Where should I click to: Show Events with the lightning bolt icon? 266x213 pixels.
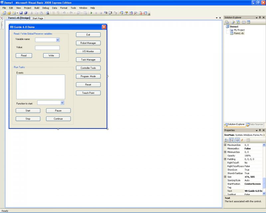point(242,140)
